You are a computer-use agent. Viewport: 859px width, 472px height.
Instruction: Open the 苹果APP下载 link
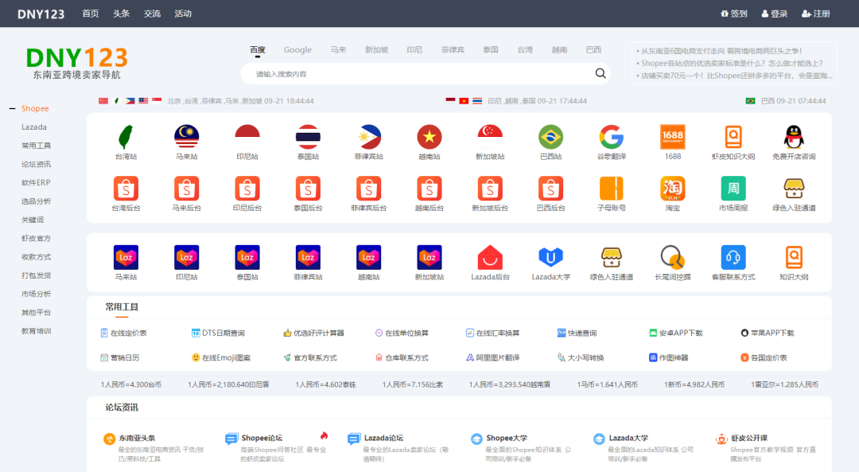[767, 333]
